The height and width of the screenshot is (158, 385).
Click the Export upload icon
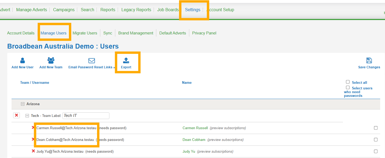126,61
